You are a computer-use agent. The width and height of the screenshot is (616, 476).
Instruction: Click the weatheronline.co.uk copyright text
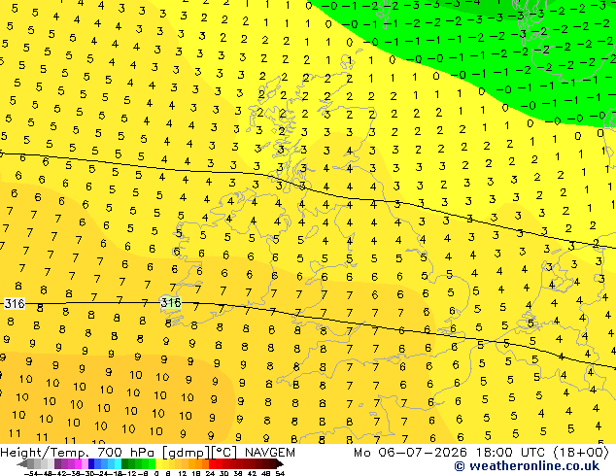click(527, 466)
